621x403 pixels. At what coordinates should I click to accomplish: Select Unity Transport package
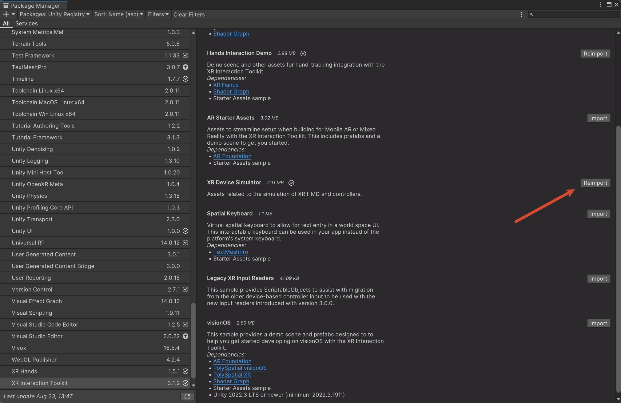coord(95,219)
